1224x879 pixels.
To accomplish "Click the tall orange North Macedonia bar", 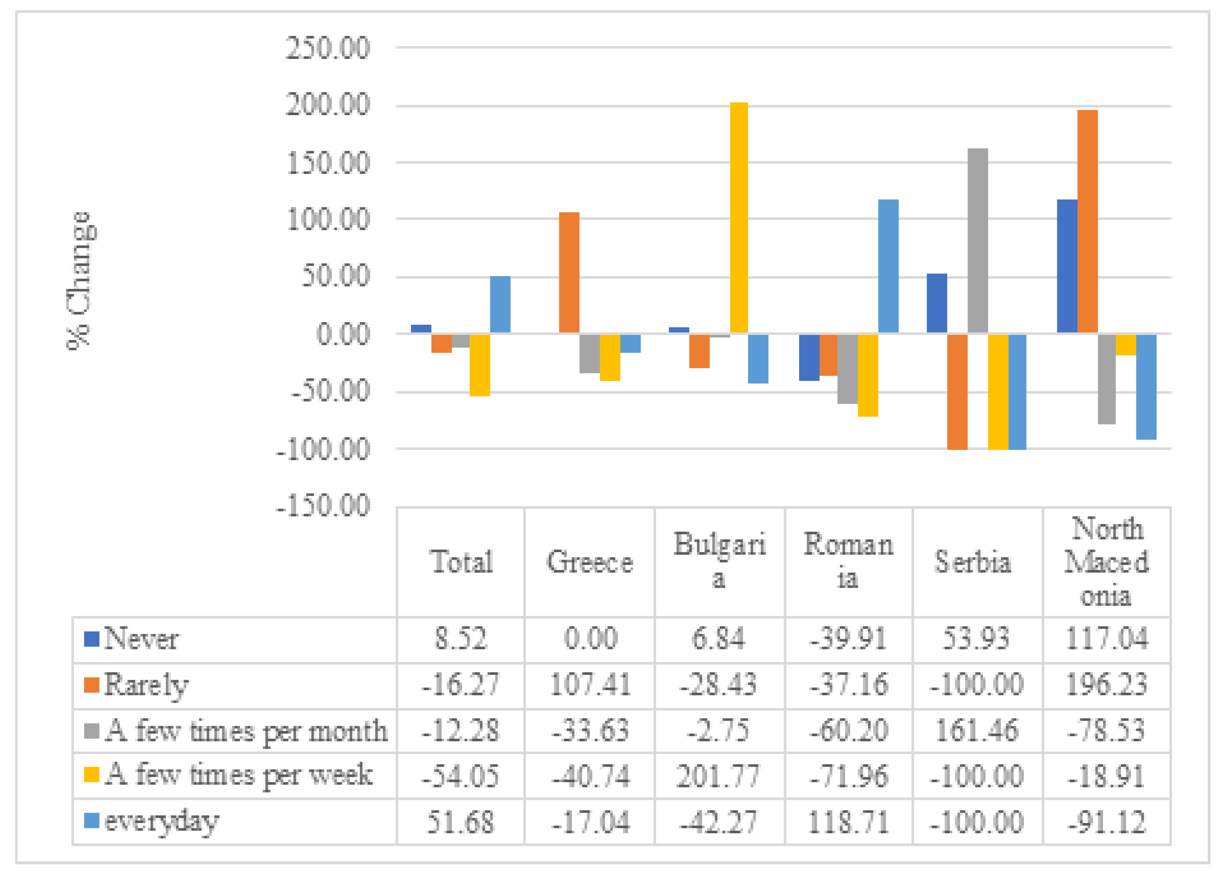I will [1087, 221].
